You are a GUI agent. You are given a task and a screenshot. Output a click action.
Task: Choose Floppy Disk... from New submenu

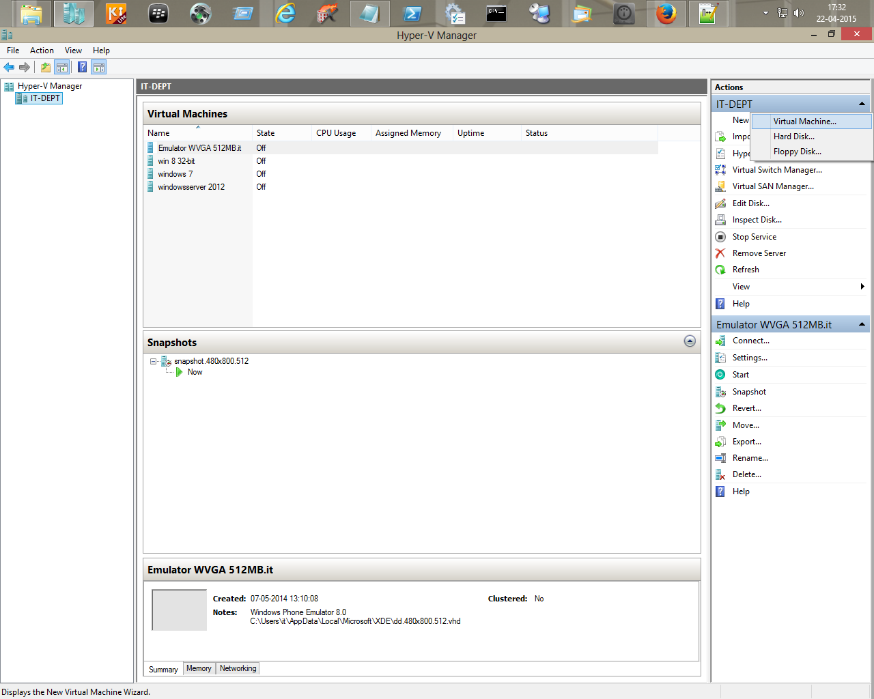(x=811, y=152)
